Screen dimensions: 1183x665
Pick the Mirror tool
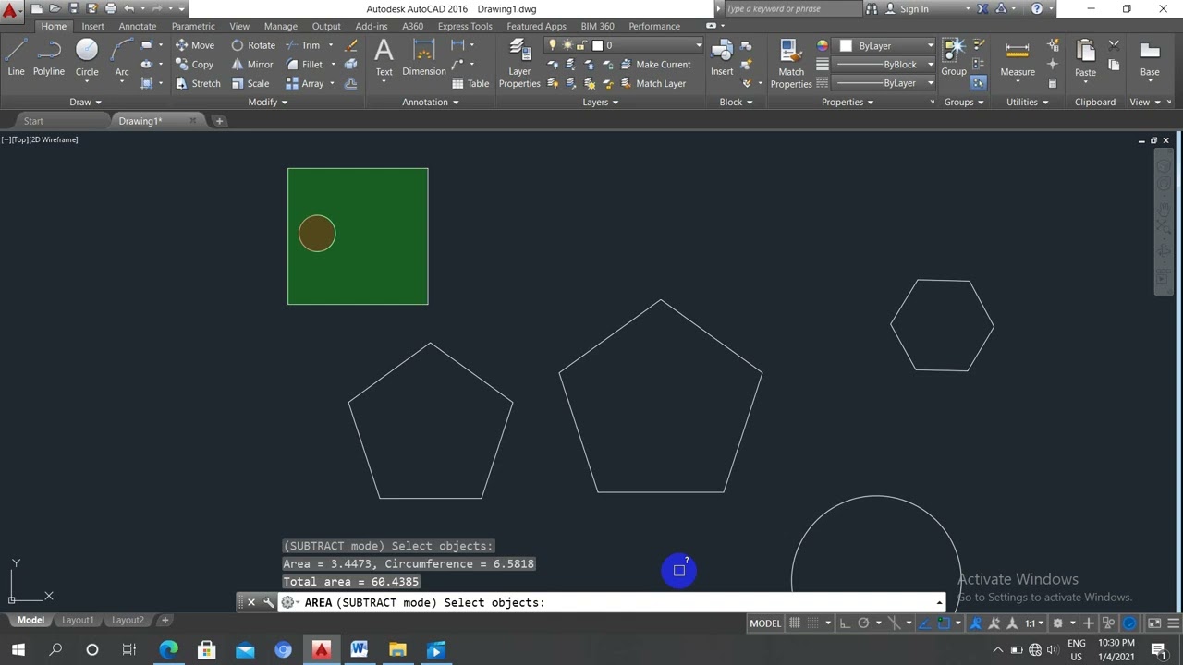pos(252,65)
